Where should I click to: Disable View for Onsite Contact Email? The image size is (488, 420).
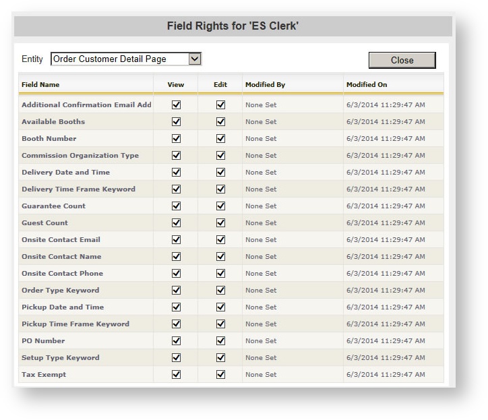point(176,240)
